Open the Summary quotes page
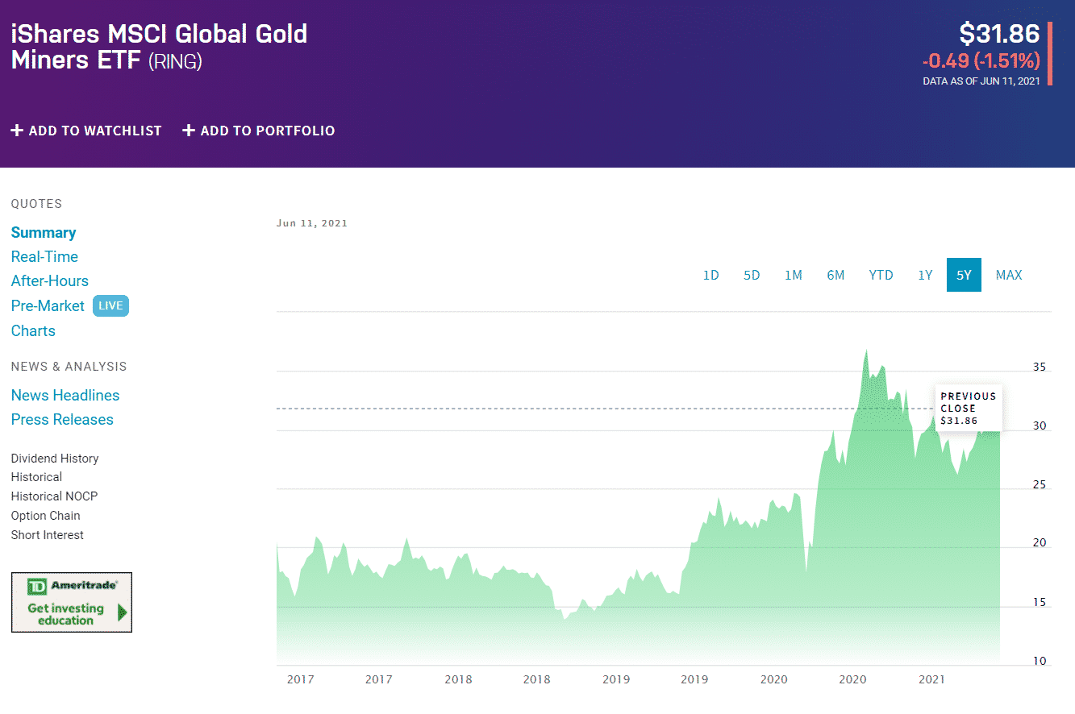The height and width of the screenshot is (714, 1075). point(44,233)
